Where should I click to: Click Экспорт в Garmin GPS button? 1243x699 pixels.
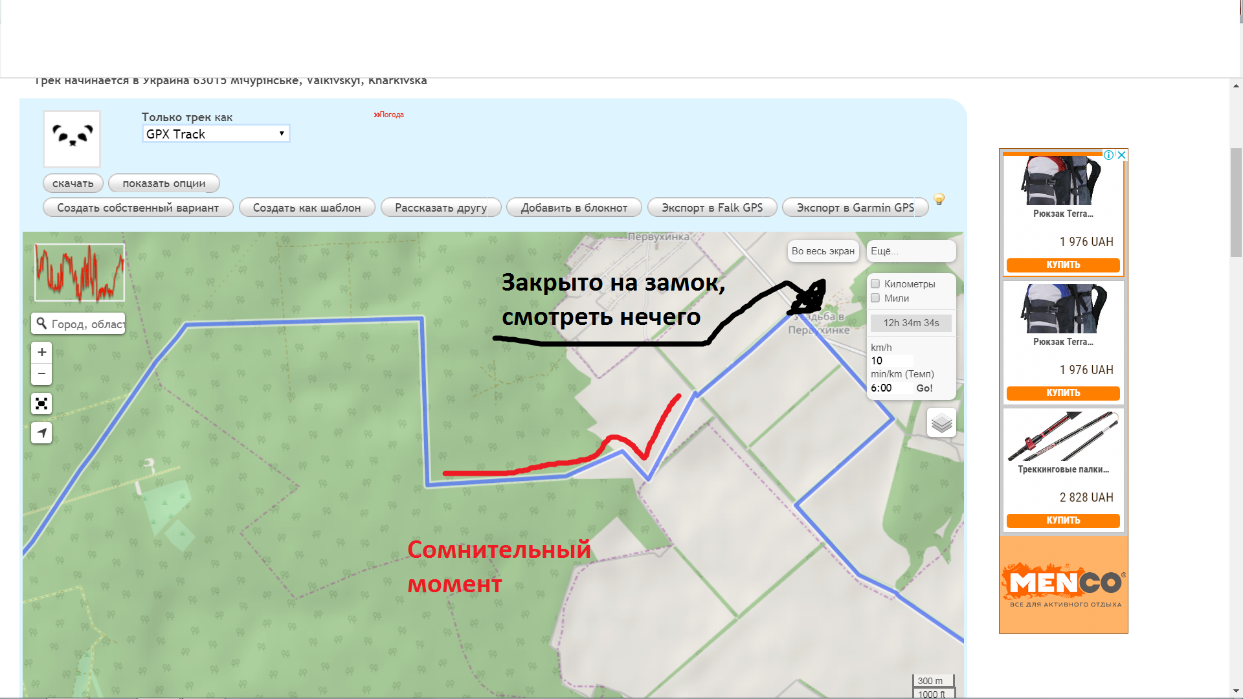[x=855, y=208]
